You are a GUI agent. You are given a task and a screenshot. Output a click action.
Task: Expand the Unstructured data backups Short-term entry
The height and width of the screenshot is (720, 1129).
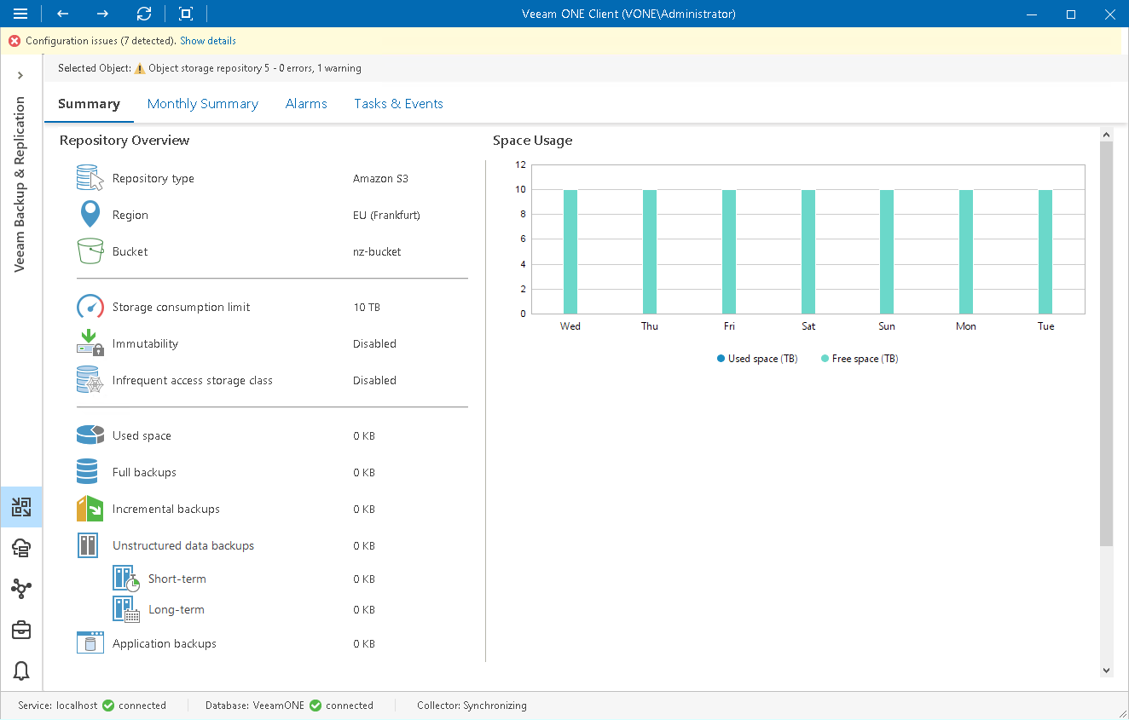point(177,578)
